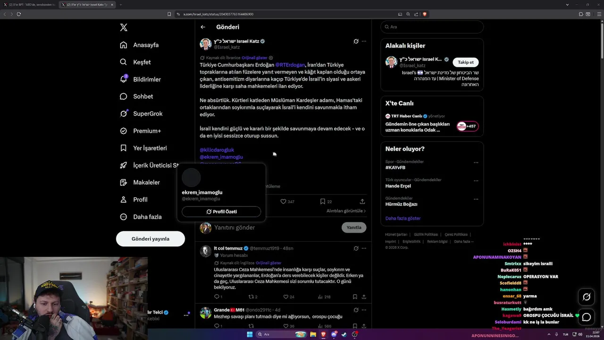Like lt col temmuz comment with 24 likes
The width and height of the screenshot is (604, 340).
[289, 297]
